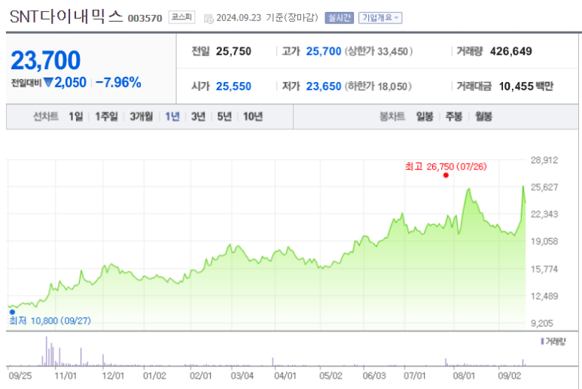This screenshot has height=389, width=582.
Task: Click the 09/25 x-axis date label
Action: pyautogui.click(x=20, y=375)
